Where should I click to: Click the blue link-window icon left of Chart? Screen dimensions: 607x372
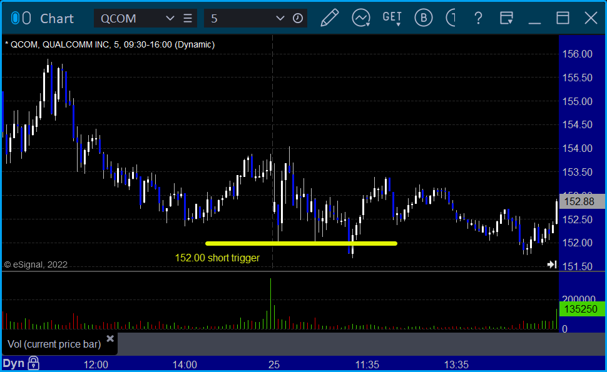coord(15,18)
